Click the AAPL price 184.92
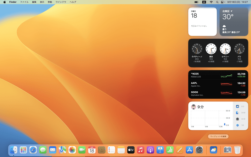This screenshot has height=157, width=251. click(x=241, y=83)
